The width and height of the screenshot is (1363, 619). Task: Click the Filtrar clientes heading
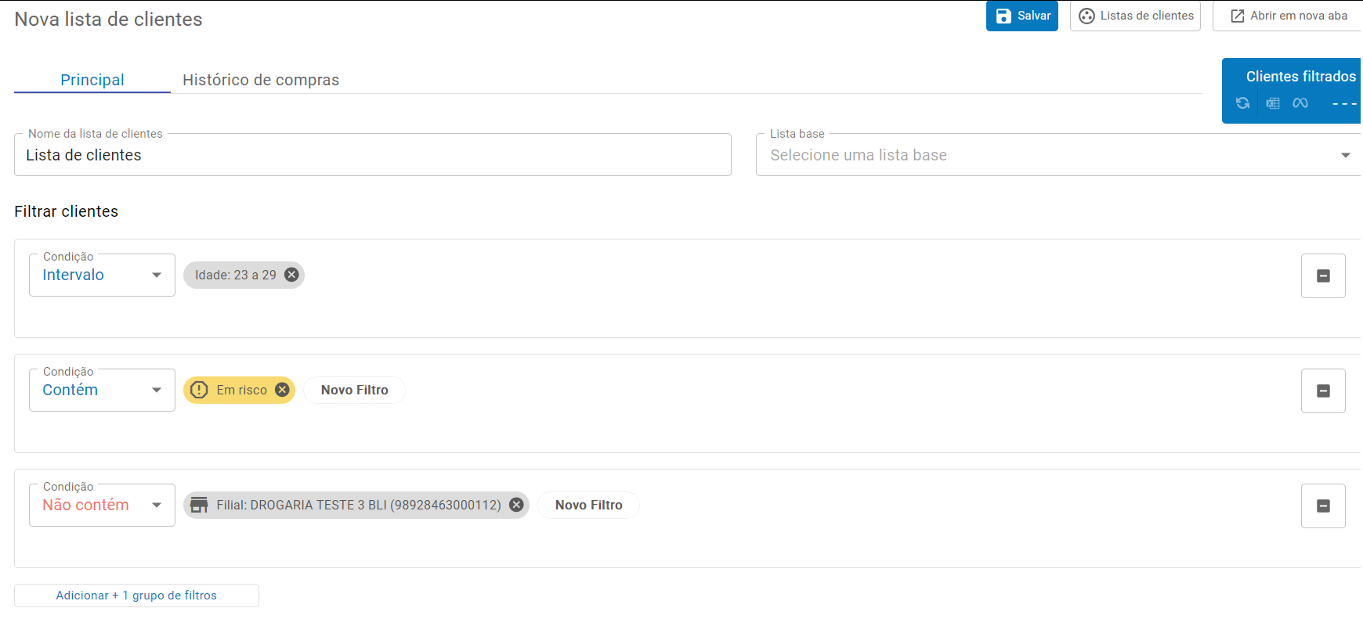click(x=67, y=211)
